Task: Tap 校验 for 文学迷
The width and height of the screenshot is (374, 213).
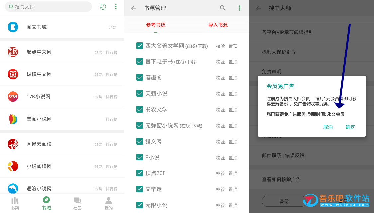Action: (220, 190)
